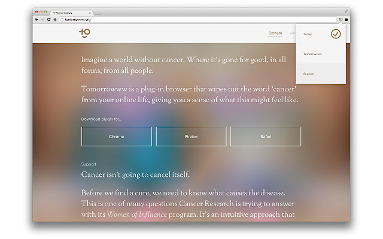Click the 'Download plugin for...' label
The width and height of the screenshot is (383, 239).
[101, 119]
